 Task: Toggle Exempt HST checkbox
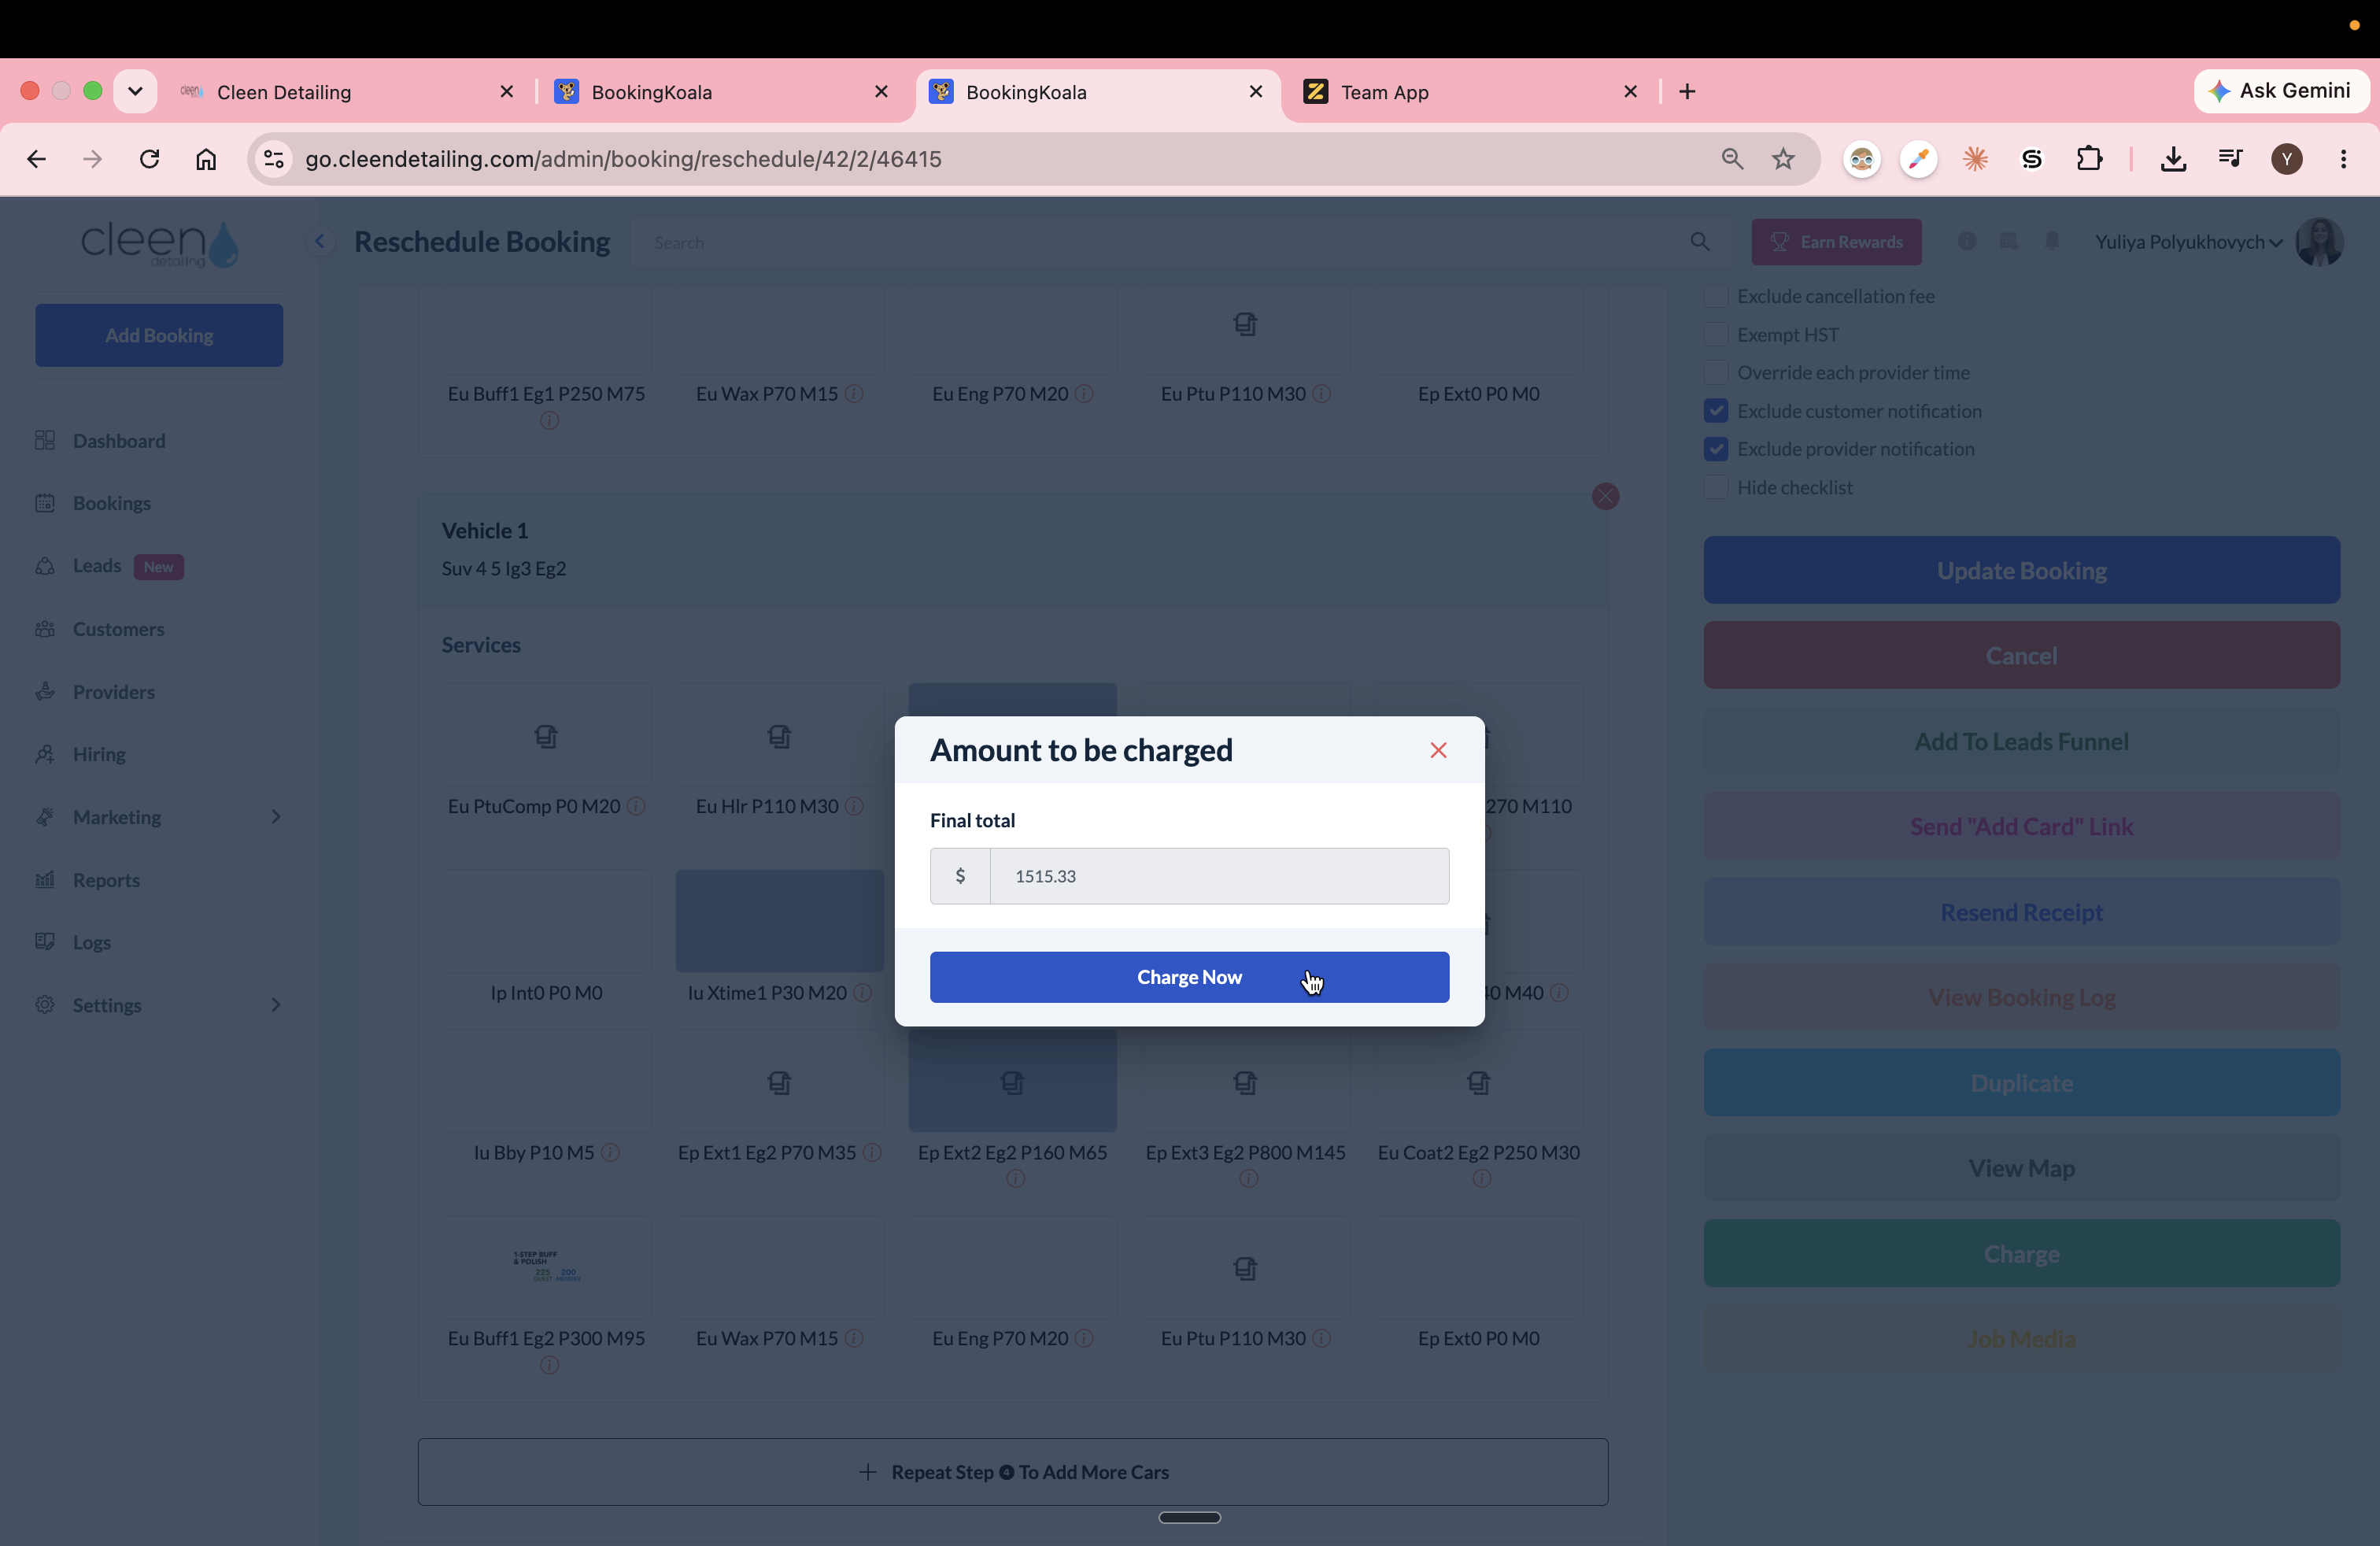pyautogui.click(x=1716, y=334)
